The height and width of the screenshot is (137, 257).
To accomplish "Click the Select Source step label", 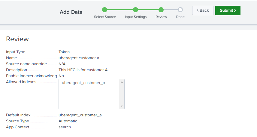I will pos(105,17).
